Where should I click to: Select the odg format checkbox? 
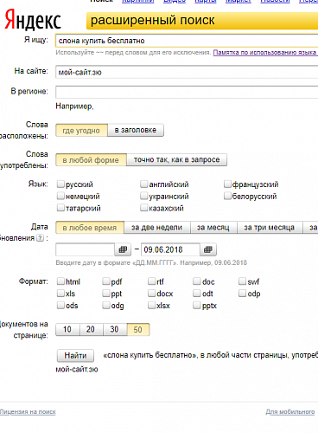tap(106, 305)
